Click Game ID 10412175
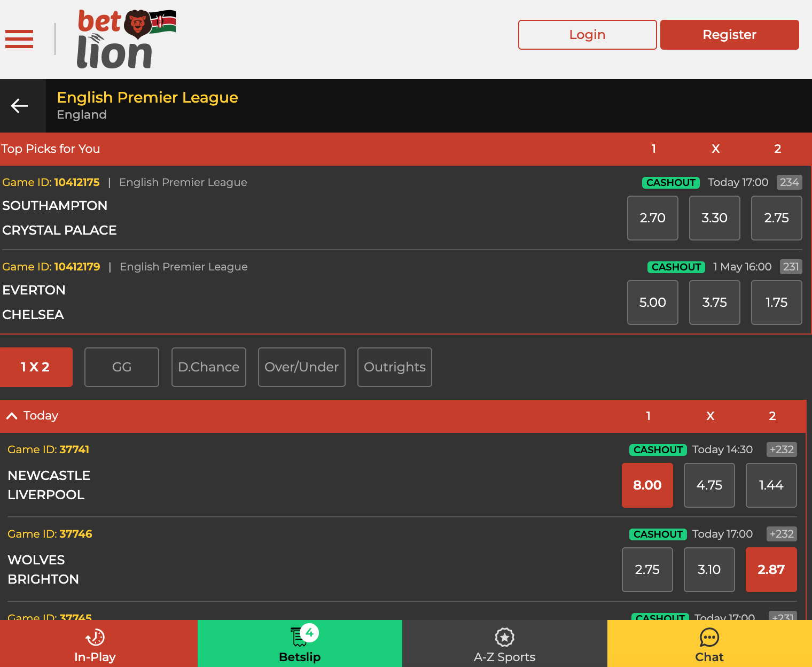The height and width of the screenshot is (667, 812). pos(51,182)
